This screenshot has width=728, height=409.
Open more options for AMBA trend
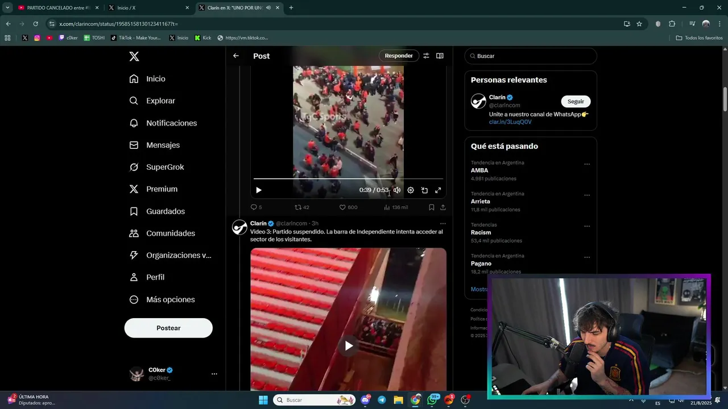coord(587,164)
